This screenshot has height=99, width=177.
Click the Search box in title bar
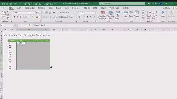point(122,4)
